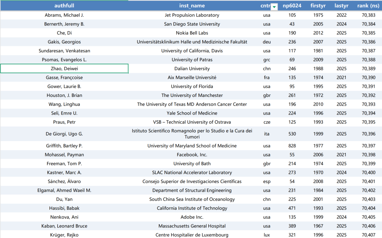Select the country cell showing lux

267,235
